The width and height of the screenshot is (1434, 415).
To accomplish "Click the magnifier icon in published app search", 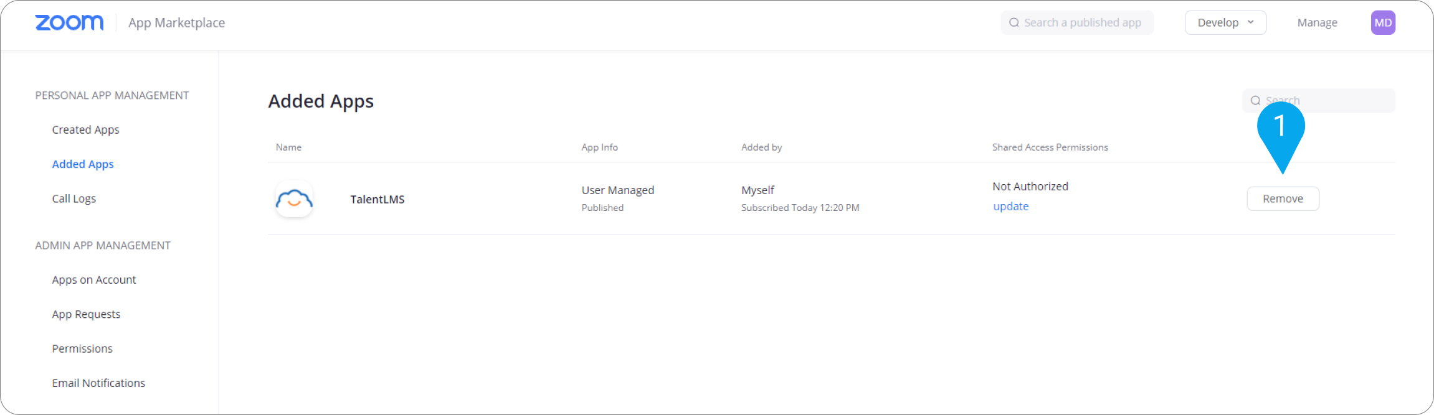I will pos(1014,22).
